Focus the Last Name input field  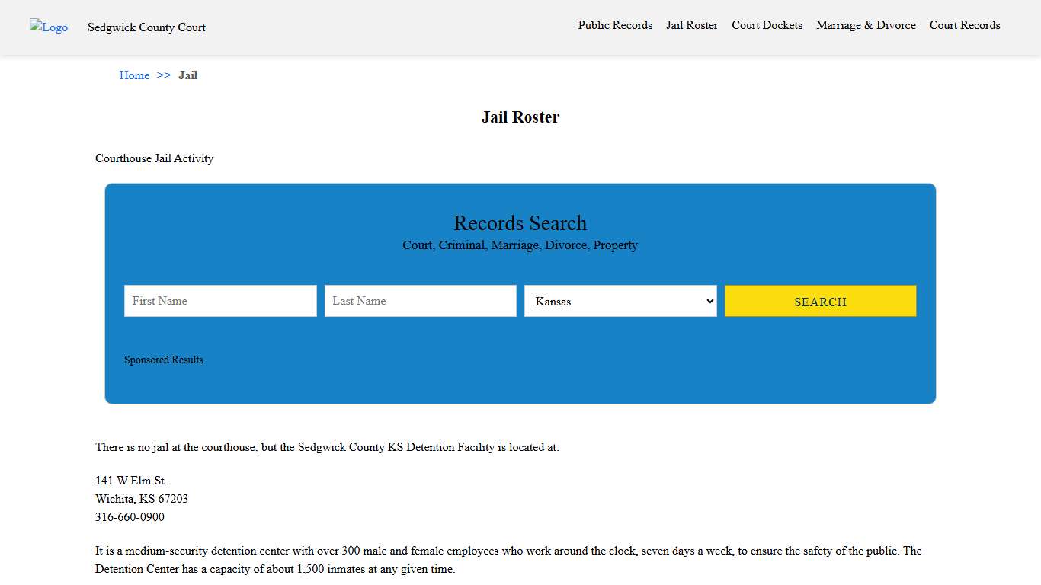point(421,301)
